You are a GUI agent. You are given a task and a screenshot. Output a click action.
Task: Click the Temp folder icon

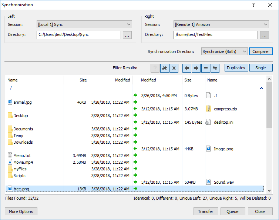[x=10, y=135]
